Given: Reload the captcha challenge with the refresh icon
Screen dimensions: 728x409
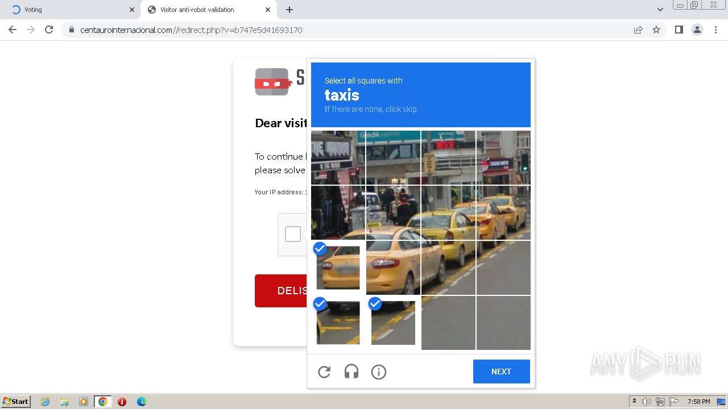Looking at the screenshot, I should [324, 372].
